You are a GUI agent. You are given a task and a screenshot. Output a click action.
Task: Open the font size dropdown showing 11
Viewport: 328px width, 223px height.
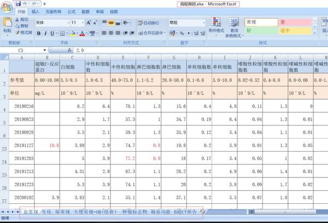tap(83, 22)
